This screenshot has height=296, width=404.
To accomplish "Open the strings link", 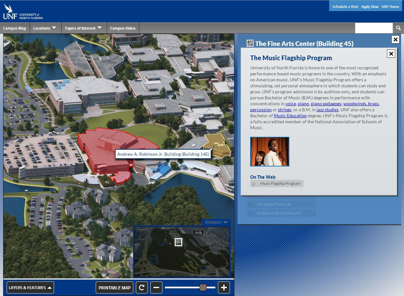I will (x=285, y=110).
